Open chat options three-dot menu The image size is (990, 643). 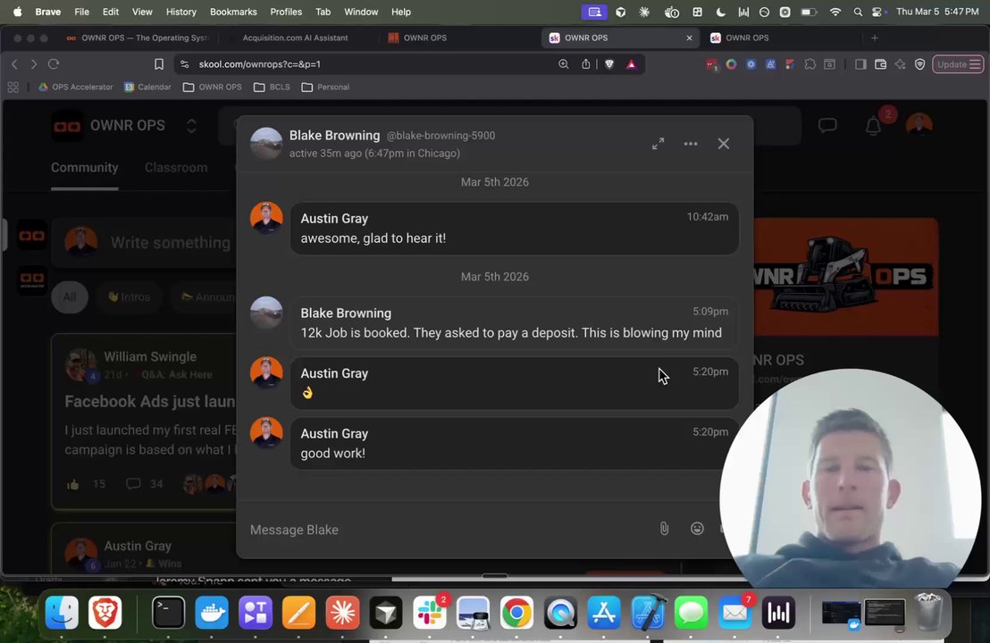[691, 144]
